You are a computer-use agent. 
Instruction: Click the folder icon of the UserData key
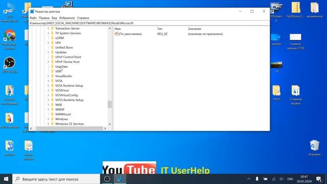tap(52, 66)
